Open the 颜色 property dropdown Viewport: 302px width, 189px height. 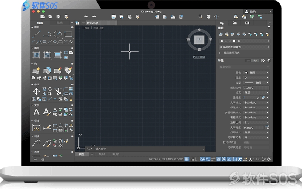tap(256, 73)
